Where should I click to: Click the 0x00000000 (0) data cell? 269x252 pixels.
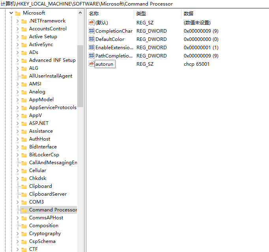201,39
